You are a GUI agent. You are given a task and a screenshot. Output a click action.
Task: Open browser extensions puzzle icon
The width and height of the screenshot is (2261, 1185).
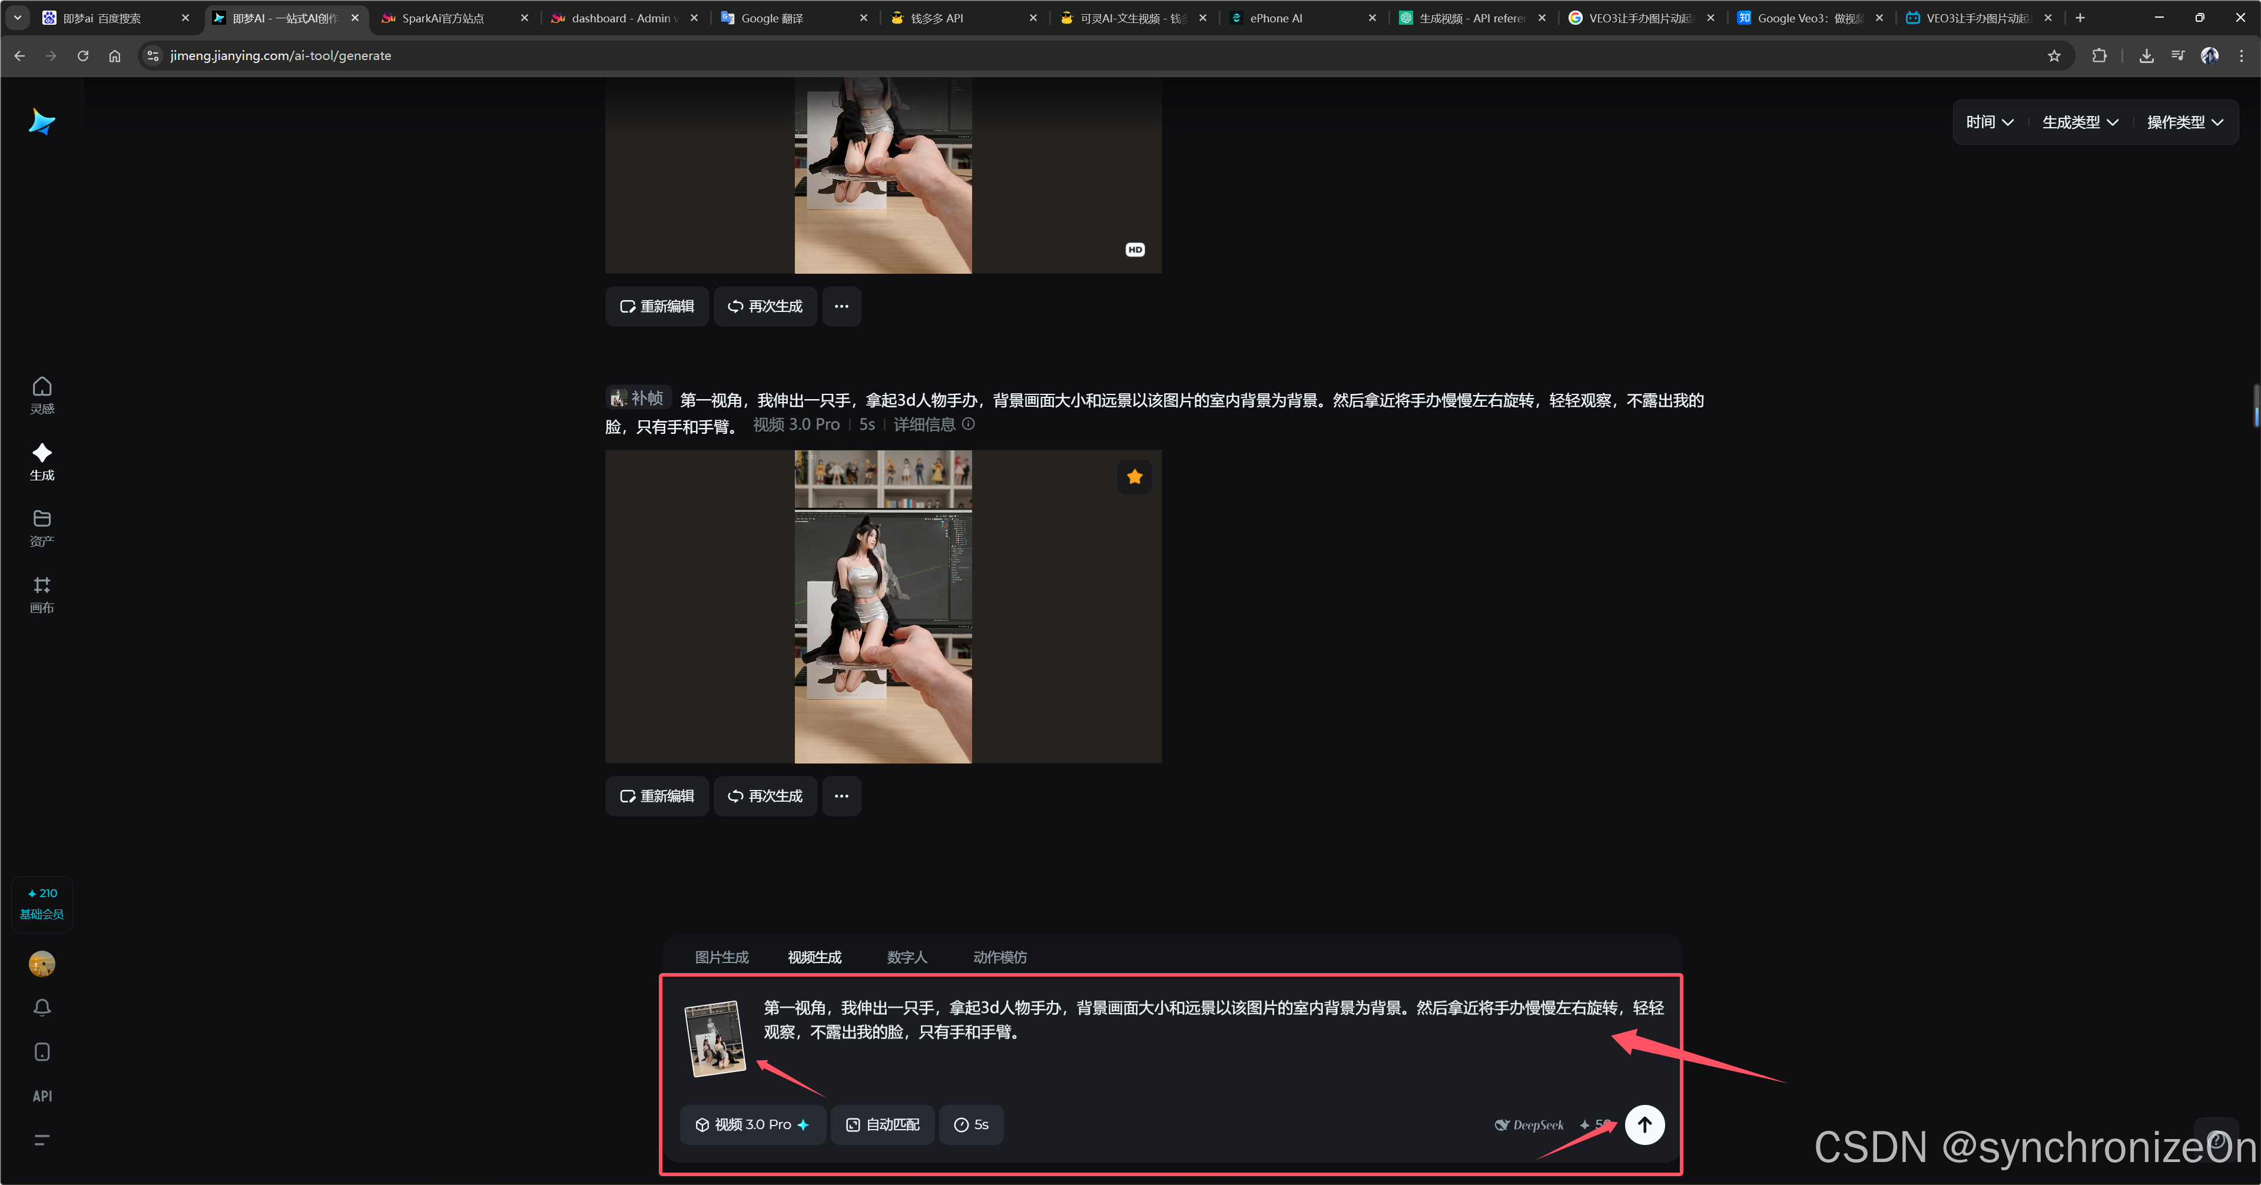click(x=2098, y=55)
